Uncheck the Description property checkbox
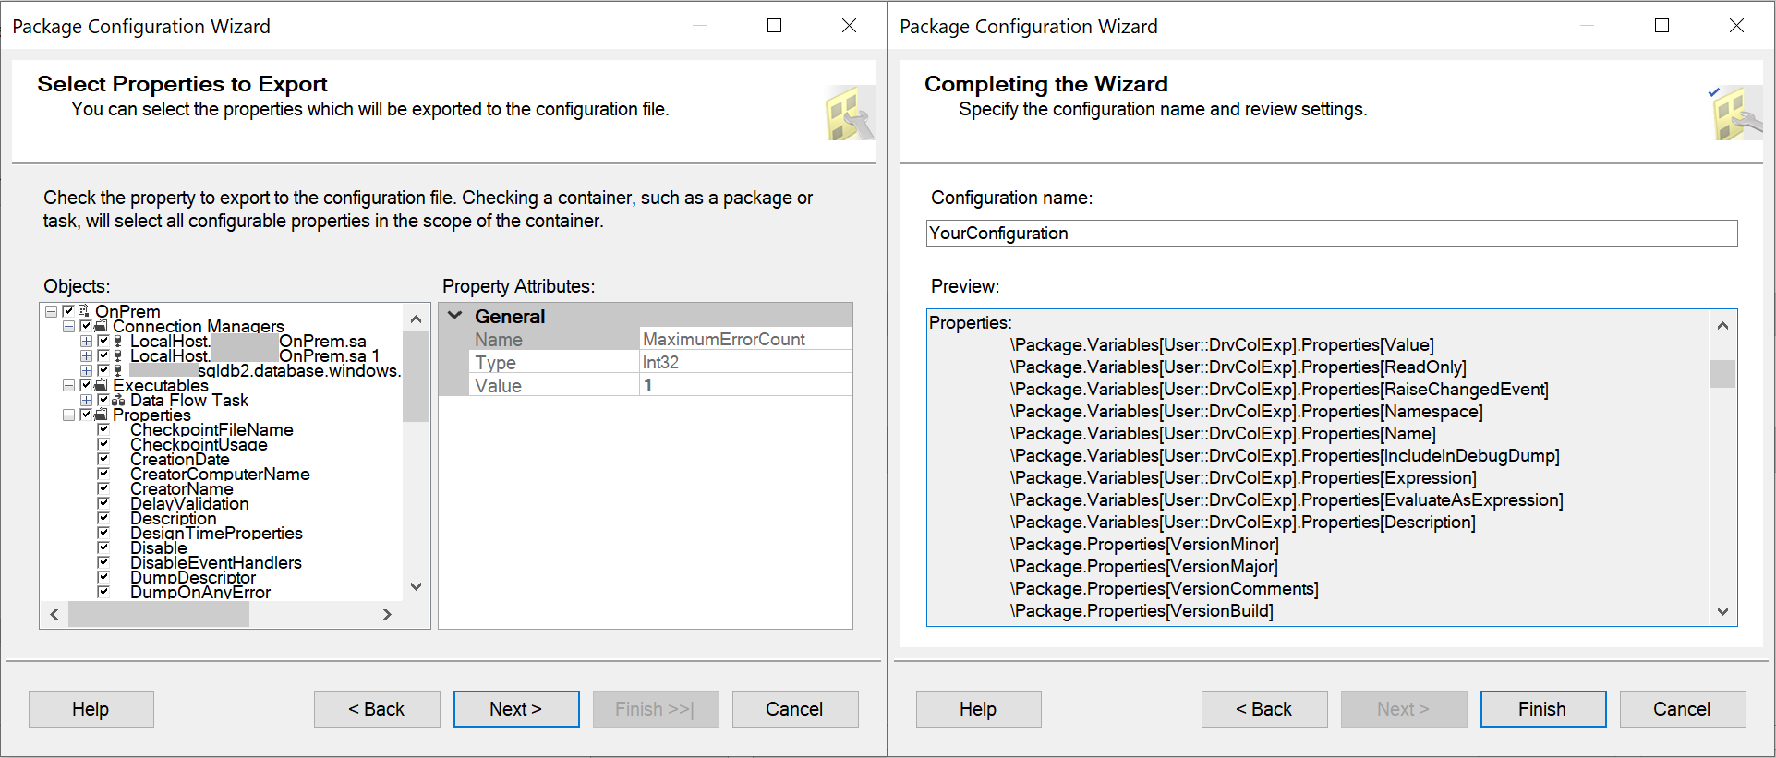This screenshot has width=1776, height=758. pyautogui.click(x=103, y=518)
